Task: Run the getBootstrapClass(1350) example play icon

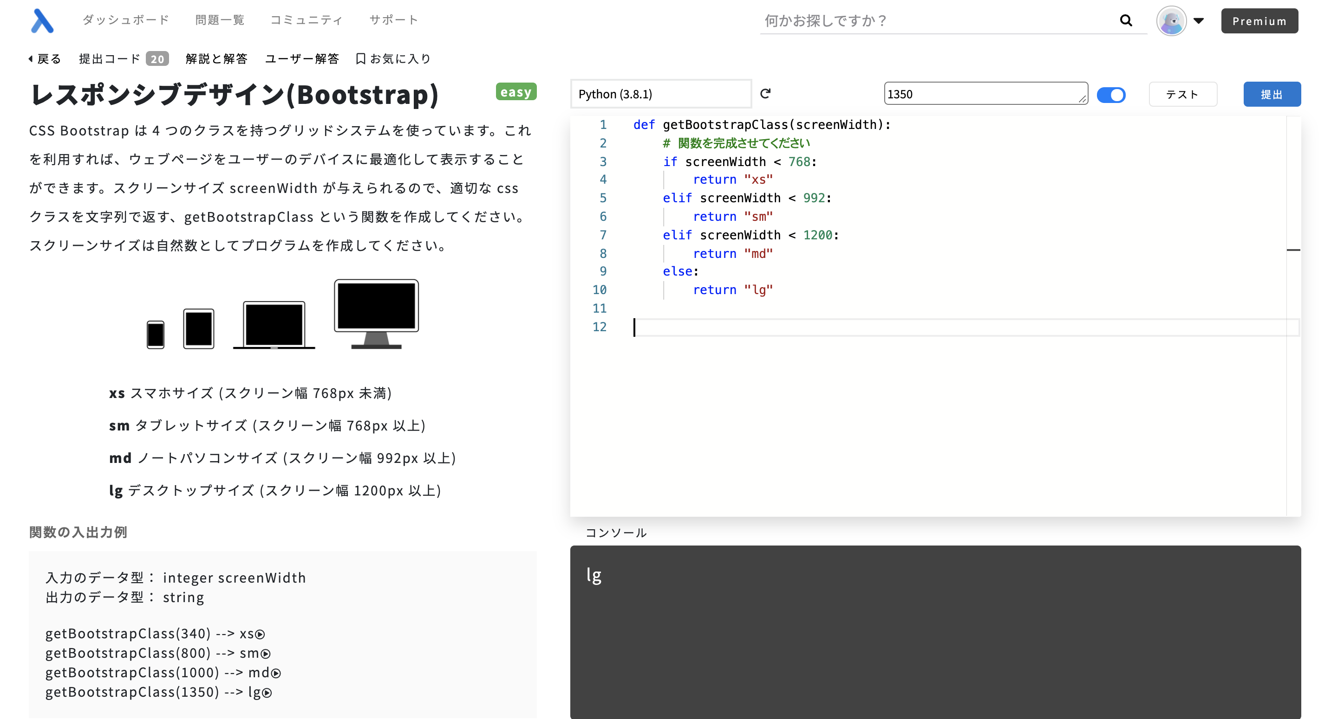Action: tap(267, 693)
